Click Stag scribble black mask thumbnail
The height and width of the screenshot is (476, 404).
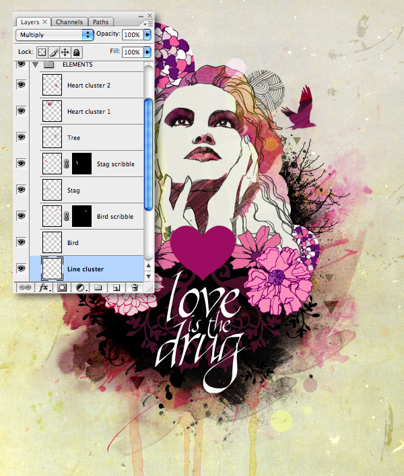(81, 164)
